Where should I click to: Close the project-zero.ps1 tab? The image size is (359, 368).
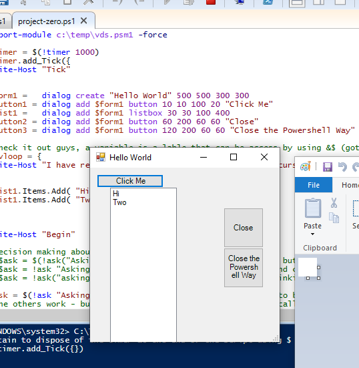pyautogui.click(x=83, y=21)
